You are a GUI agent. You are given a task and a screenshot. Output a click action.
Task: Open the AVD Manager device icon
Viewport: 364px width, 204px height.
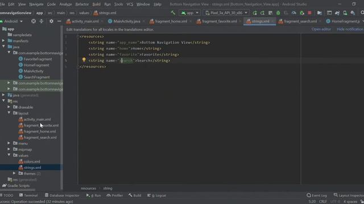coord(345,13)
